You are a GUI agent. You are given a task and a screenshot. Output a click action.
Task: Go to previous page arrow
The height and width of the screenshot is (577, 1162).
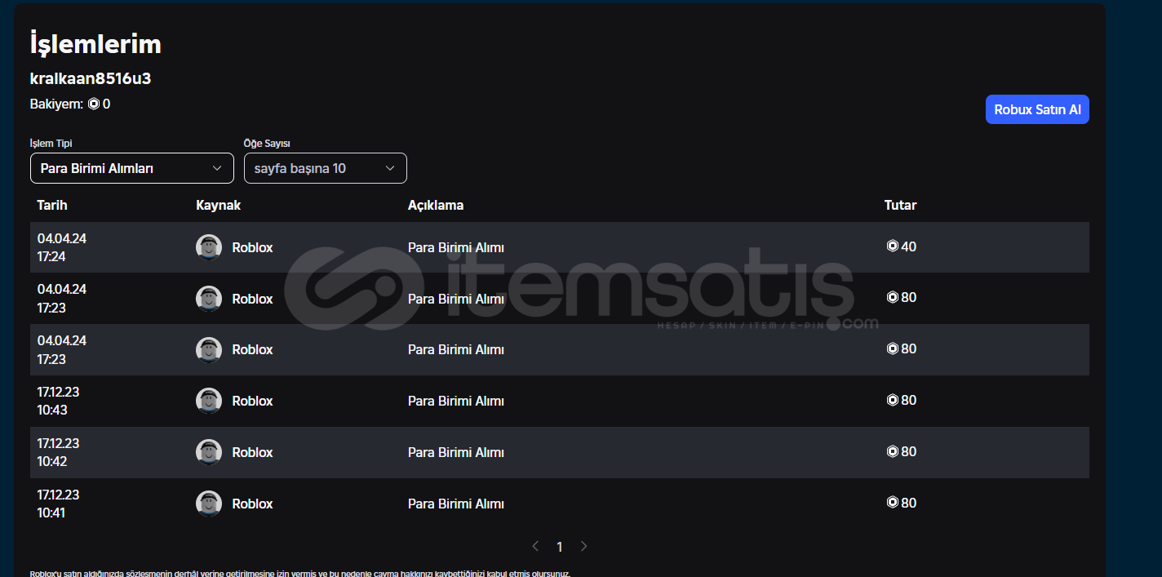pyautogui.click(x=535, y=546)
